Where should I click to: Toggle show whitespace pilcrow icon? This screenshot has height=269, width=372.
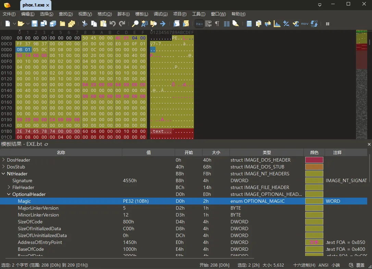[x=217, y=24]
